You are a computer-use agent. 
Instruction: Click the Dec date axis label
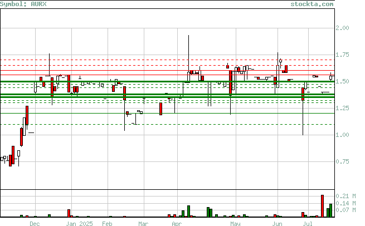pos(35,224)
